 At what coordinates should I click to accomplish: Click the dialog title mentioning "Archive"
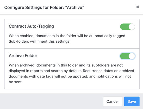tap(44, 8)
